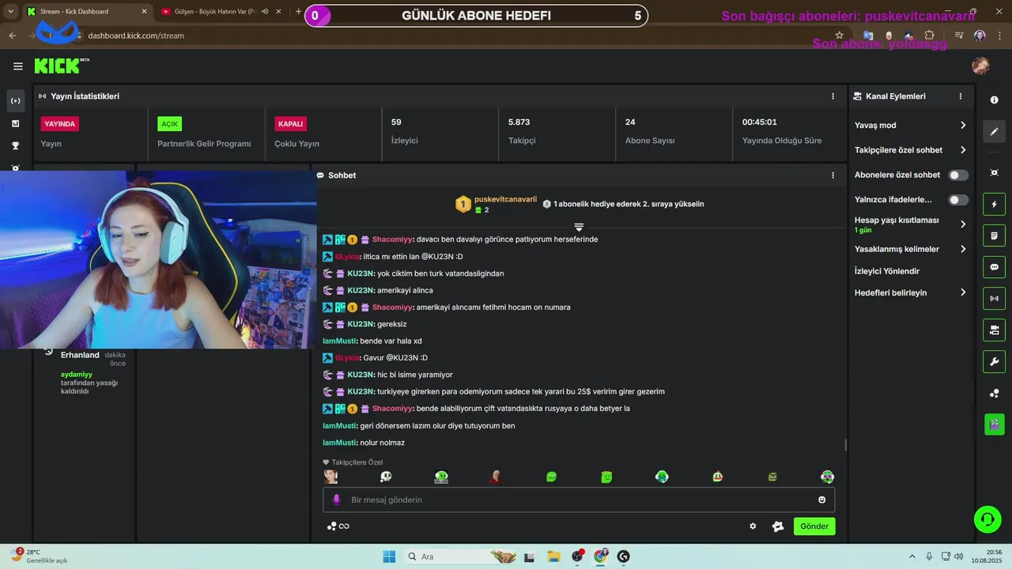1012x569 pixels.
Task: Click the purple microphone icon in chat input
Action: click(337, 499)
